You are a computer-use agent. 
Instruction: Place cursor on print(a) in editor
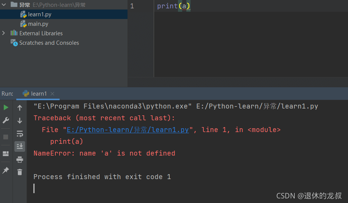(174, 6)
